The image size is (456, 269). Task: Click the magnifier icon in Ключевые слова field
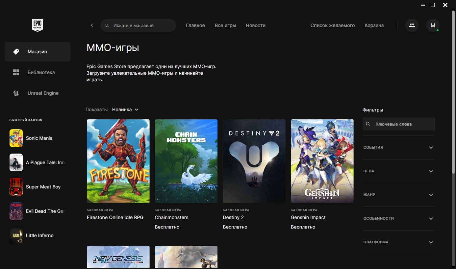(368, 124)
